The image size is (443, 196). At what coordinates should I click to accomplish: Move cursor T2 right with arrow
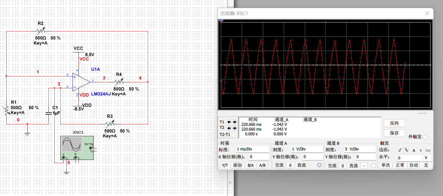coord(235,128)
